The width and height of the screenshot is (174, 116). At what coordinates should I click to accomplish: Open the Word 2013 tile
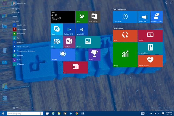[x=82, y=30]
